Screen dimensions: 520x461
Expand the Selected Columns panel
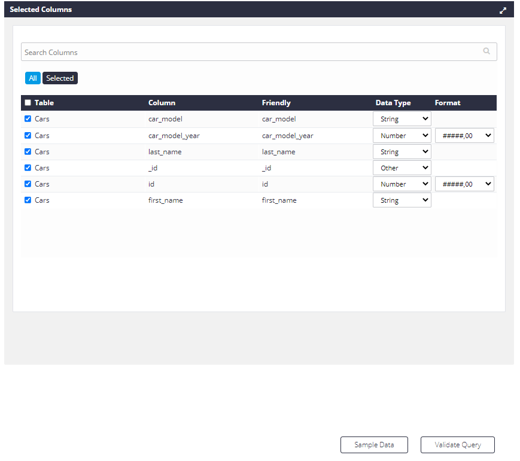[503, 11]
